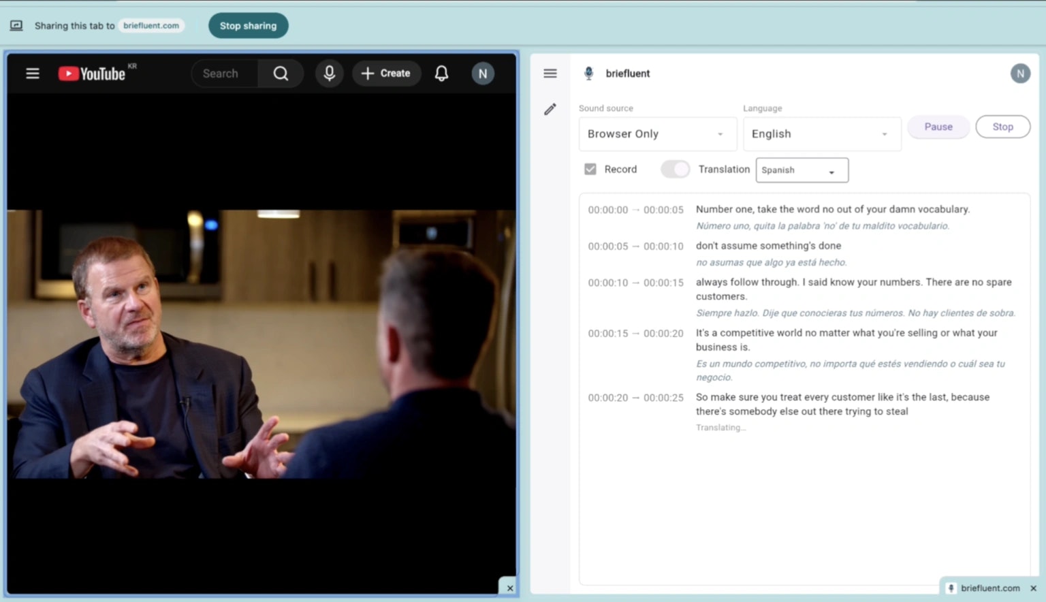Select the pencil edit icon in briefluent sidebar
The height and width of the screenshot is (602, 1046).
[550, 109]
